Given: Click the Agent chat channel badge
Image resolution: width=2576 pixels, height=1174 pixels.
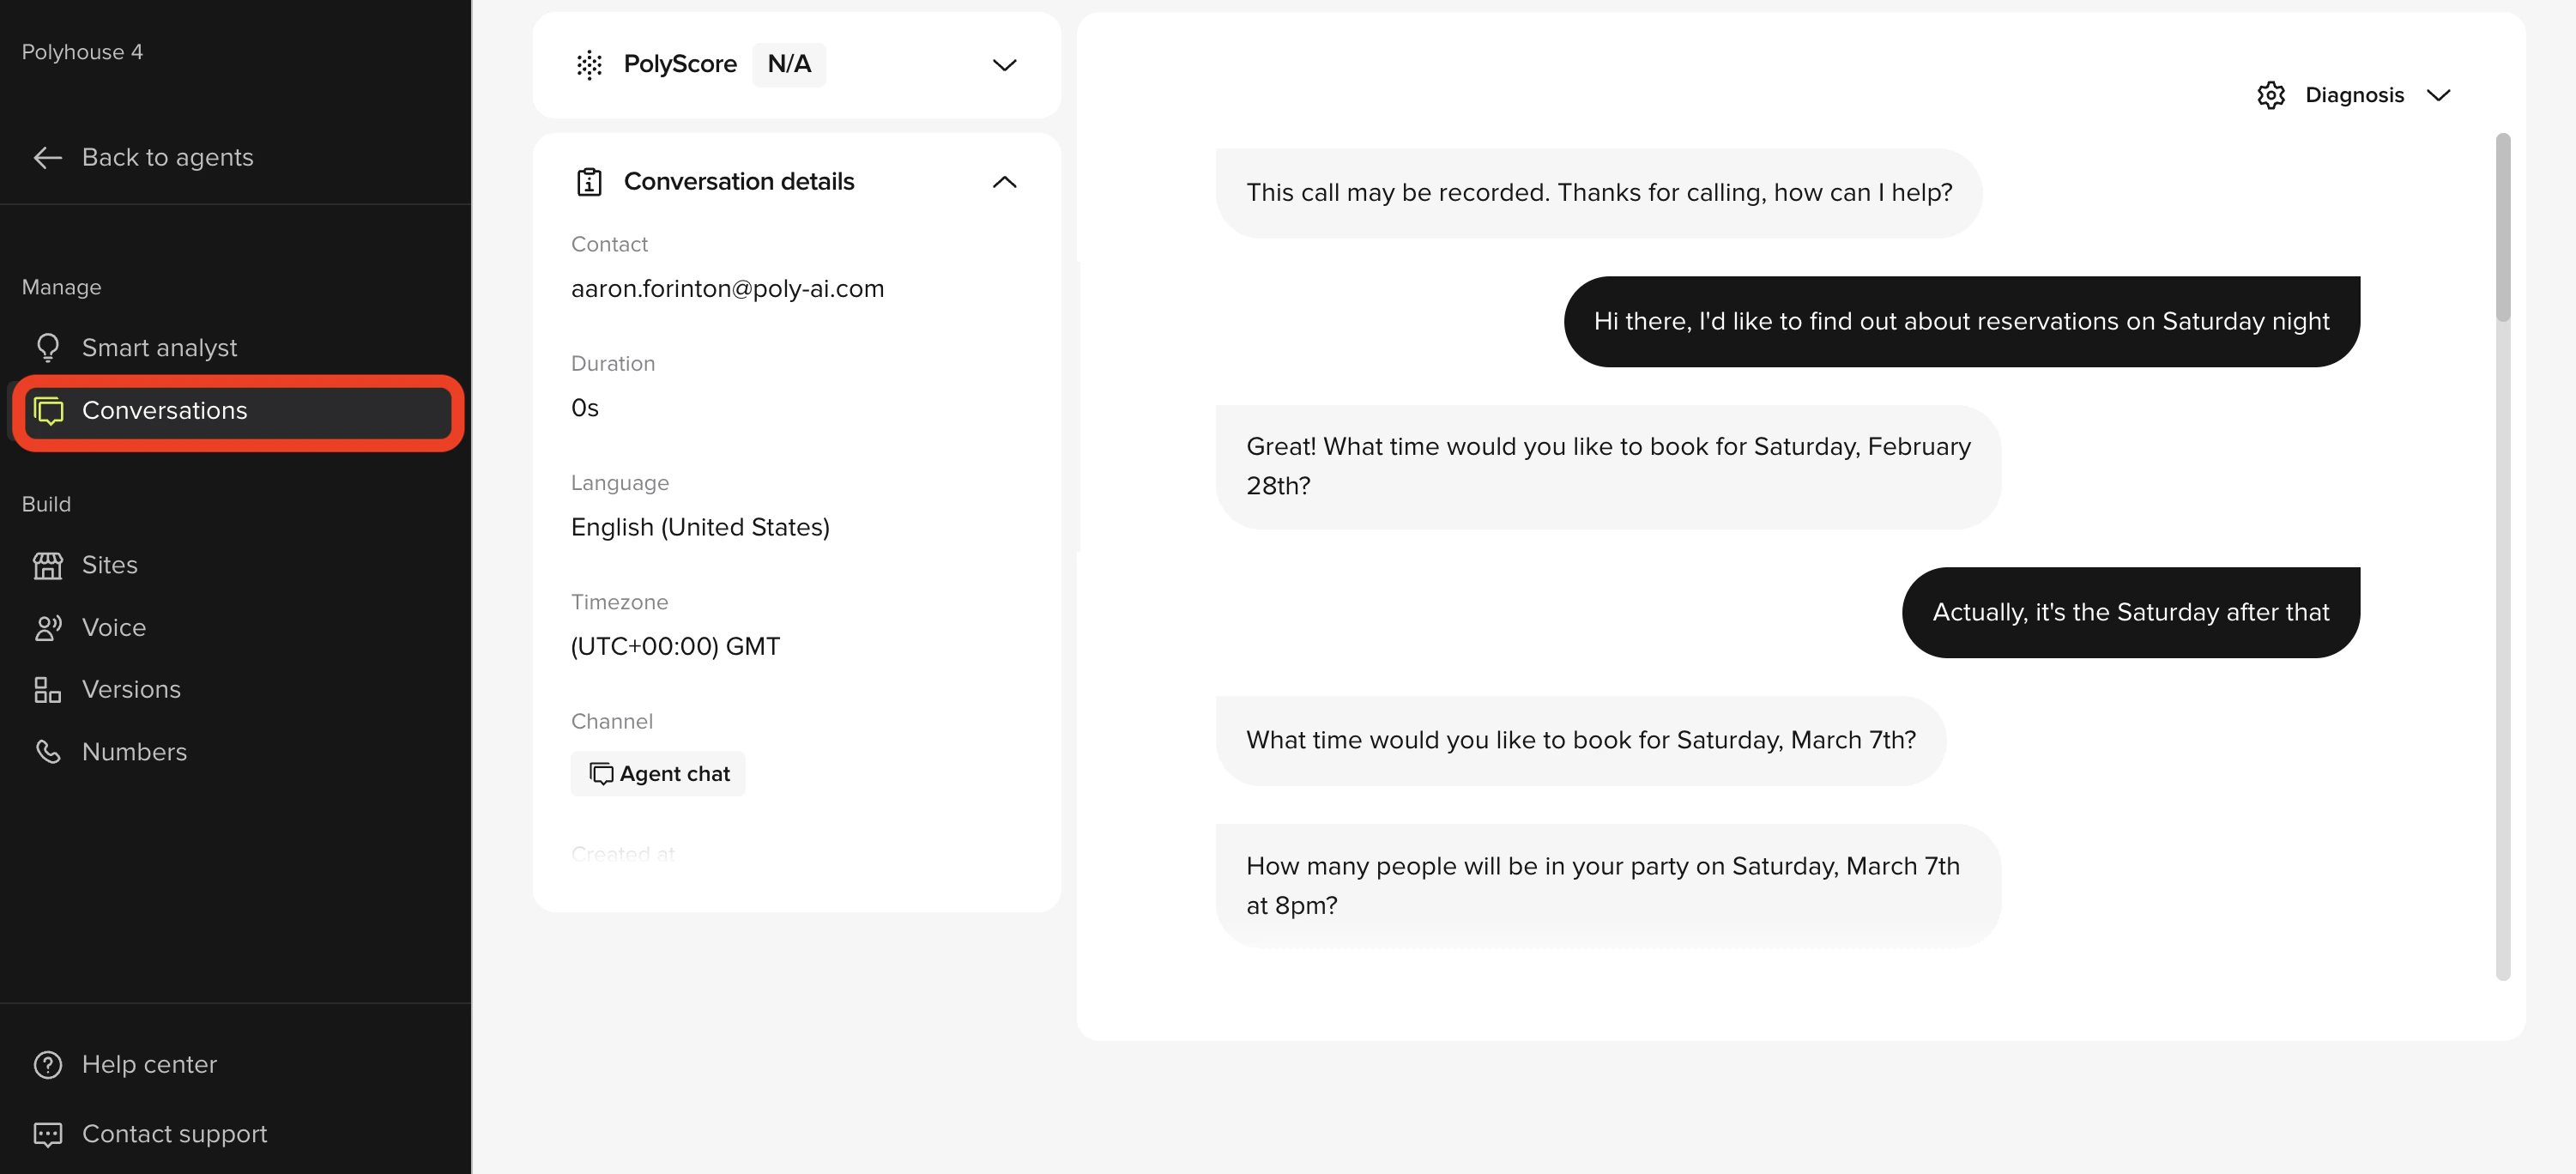Looking at the screenshot, I should click(658, 774).
